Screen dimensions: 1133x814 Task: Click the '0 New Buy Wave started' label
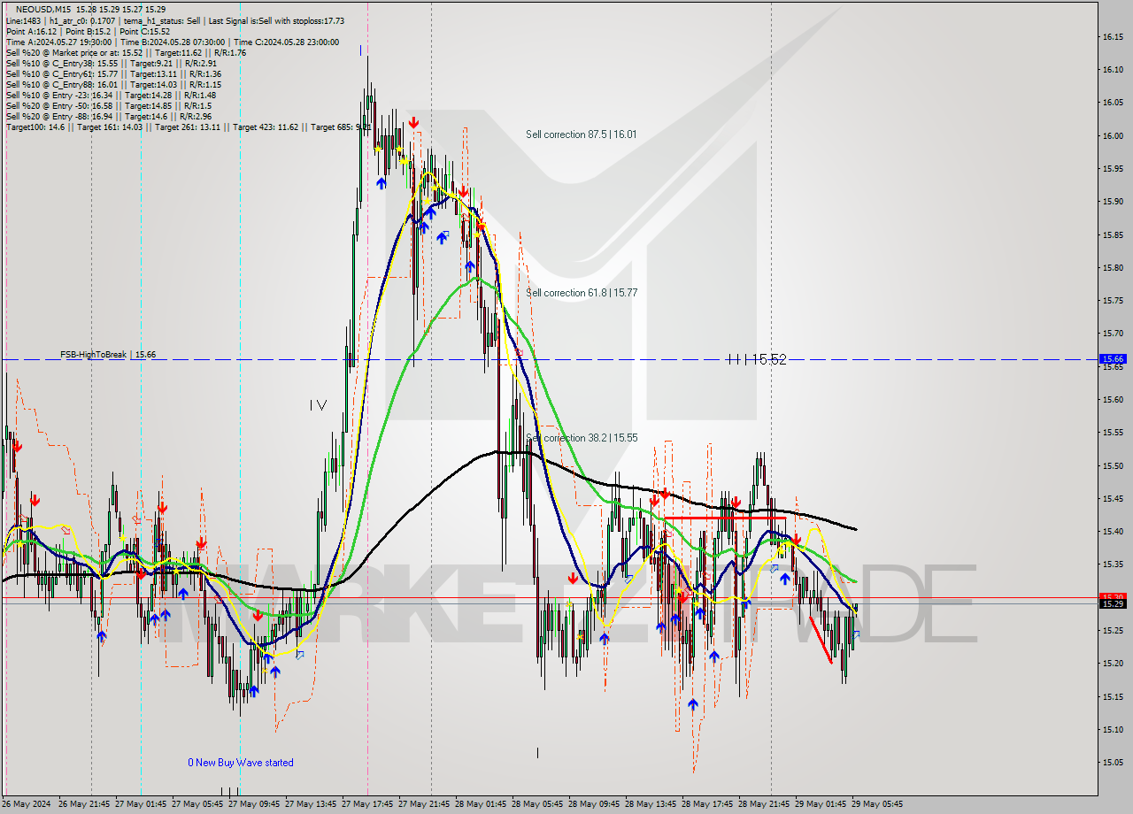[x=241, y=763]
